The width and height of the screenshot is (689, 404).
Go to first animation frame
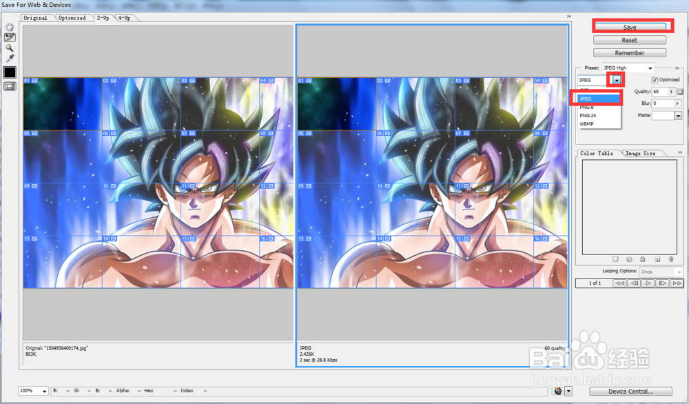(x=619, y=283)
